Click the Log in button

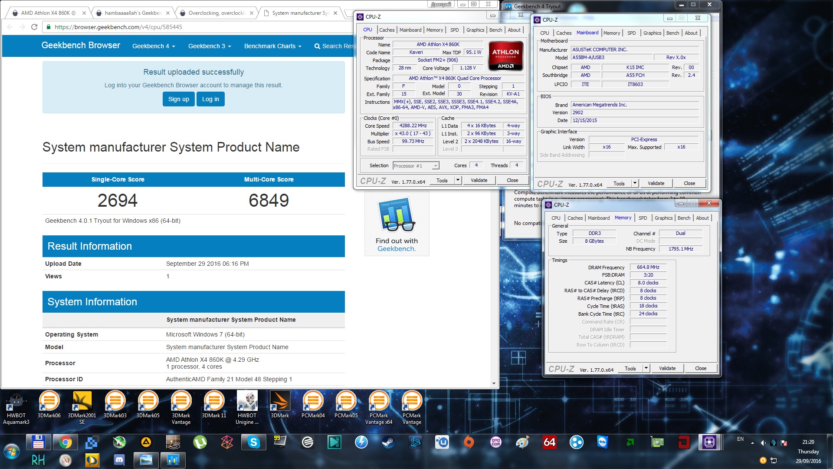tap(210, 99)
